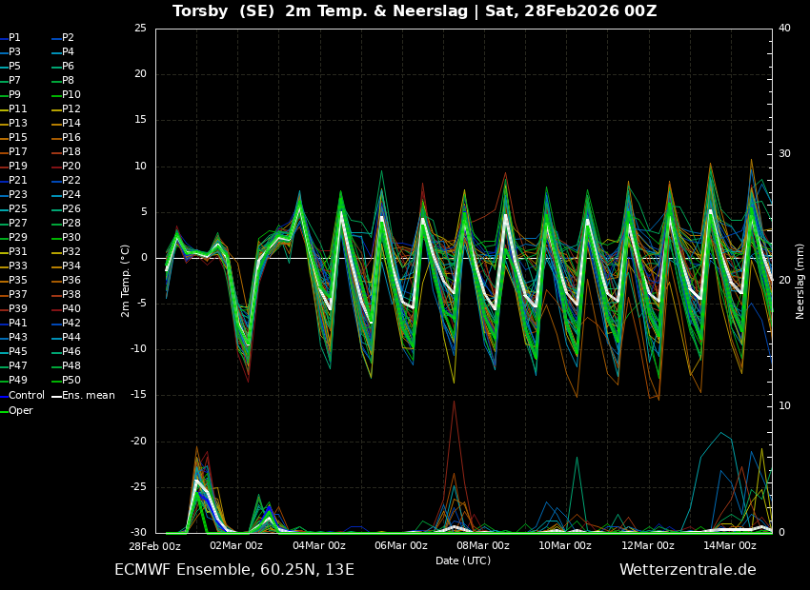Image resolution: width=810 pixels, height=590 pixels.
Task: Click the P18 legend label
Action: 71,152
